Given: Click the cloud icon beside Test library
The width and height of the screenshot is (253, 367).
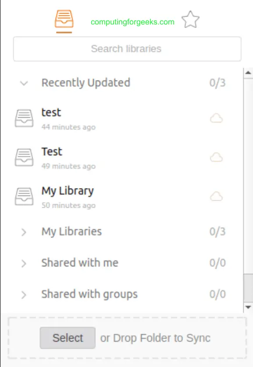Looking at the screenshot, I should click(x=216, y=157).
